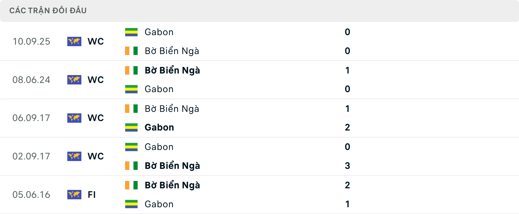Click the World Cup icon next to 10.09.25
Viewport: 519px width, 214px height.
click(x=74, y=41)
